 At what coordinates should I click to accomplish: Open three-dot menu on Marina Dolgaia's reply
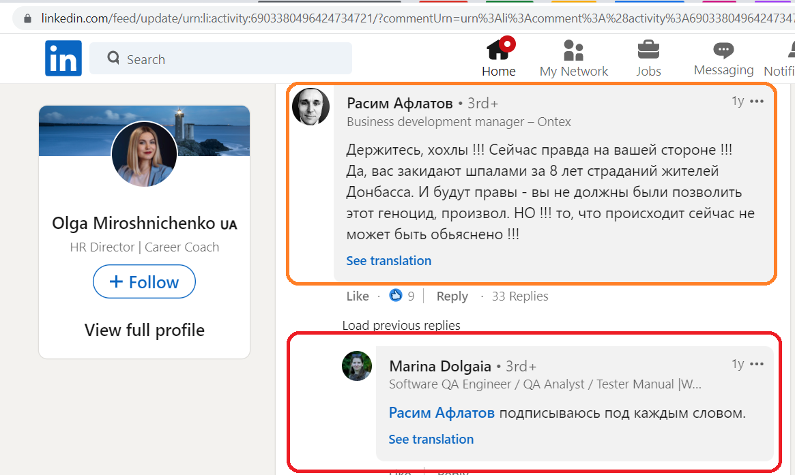tap(757, 364)
